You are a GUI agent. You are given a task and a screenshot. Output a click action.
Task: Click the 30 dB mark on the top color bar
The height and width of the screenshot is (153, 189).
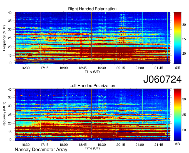tap(184, 25)
